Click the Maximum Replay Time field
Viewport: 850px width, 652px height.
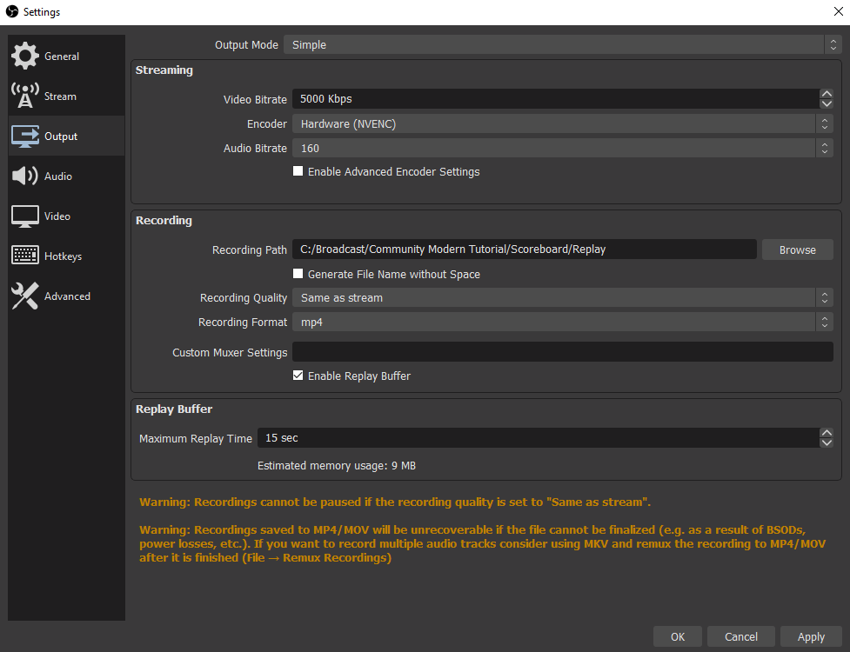[539, 437]
